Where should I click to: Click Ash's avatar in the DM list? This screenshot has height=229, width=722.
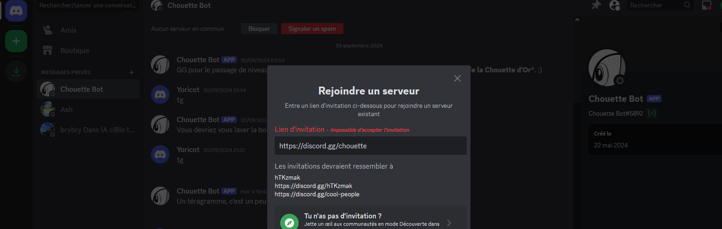[48, 109]
